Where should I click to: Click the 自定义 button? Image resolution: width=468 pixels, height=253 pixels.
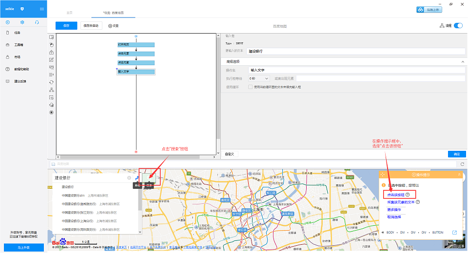coord(230,154)
